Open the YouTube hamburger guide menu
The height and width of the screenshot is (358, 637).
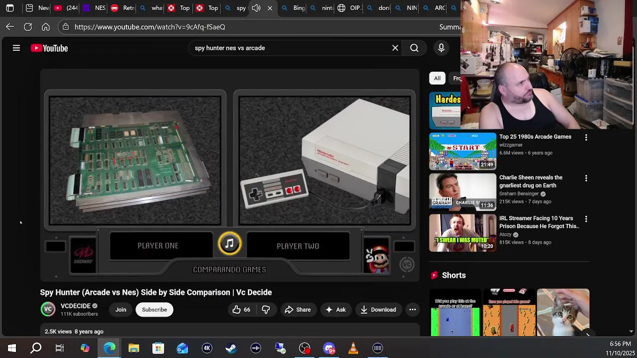(x=16, y=48)
